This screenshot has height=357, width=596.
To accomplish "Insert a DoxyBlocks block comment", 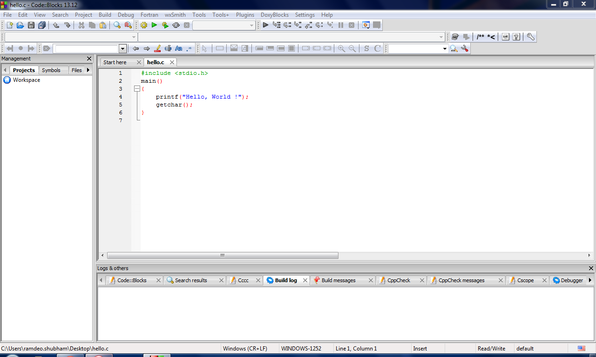I will click(x=481, y=37).
